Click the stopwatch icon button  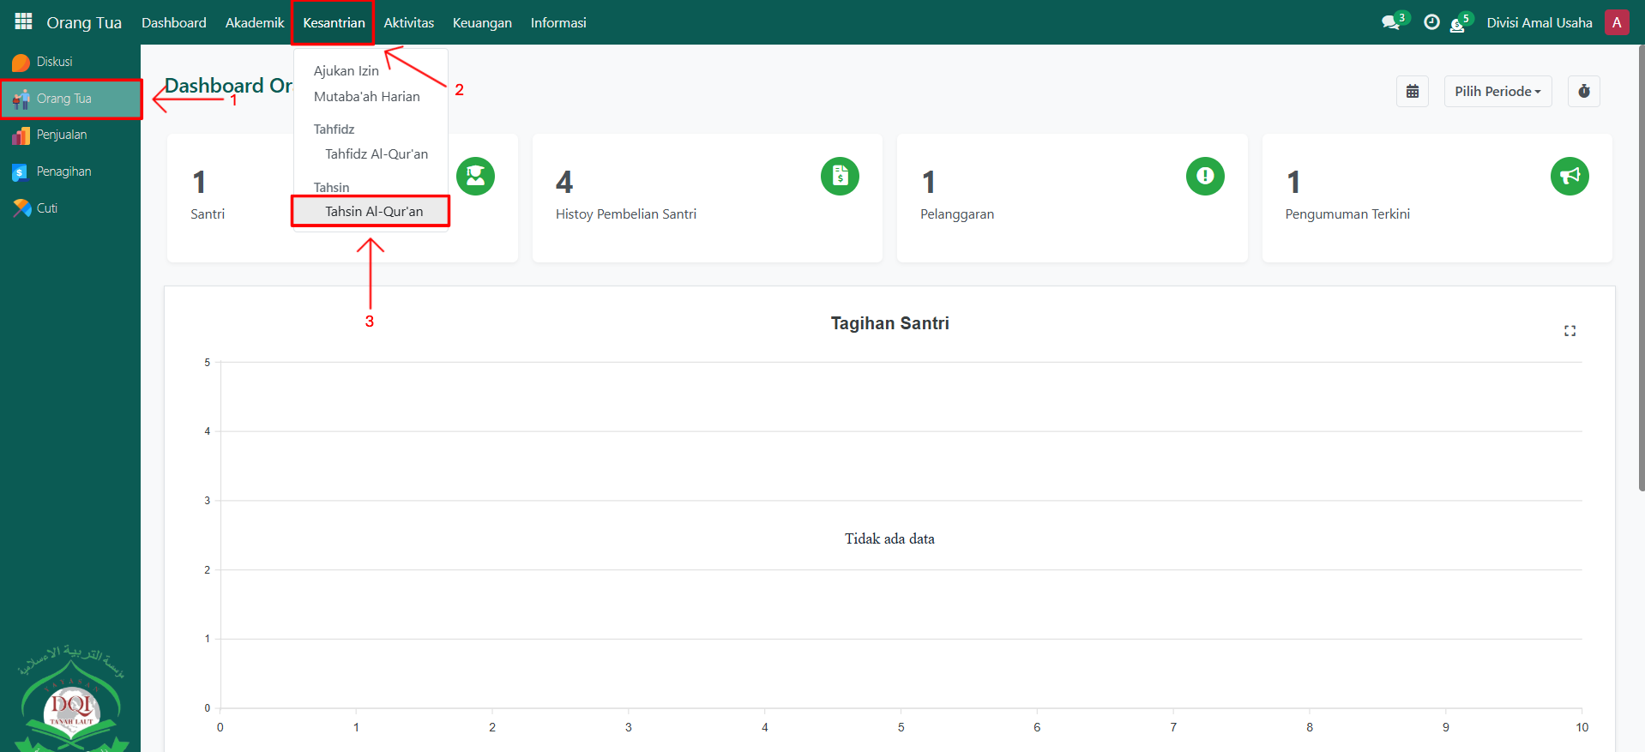point(1583,92)
